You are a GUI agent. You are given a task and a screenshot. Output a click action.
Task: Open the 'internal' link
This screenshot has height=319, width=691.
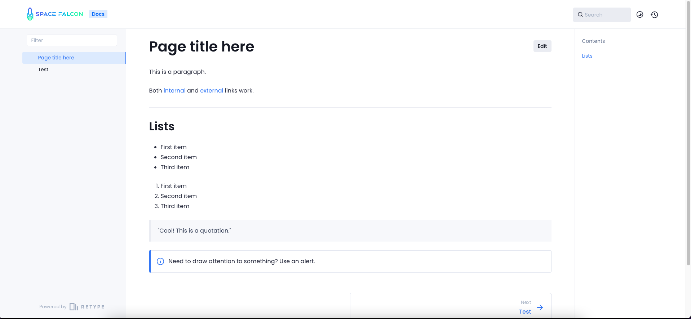[x=174, y=90]
